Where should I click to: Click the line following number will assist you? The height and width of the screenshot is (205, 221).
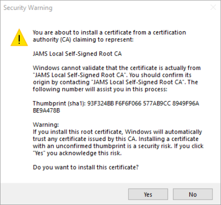pyautogui.click(x=100, y=89)
